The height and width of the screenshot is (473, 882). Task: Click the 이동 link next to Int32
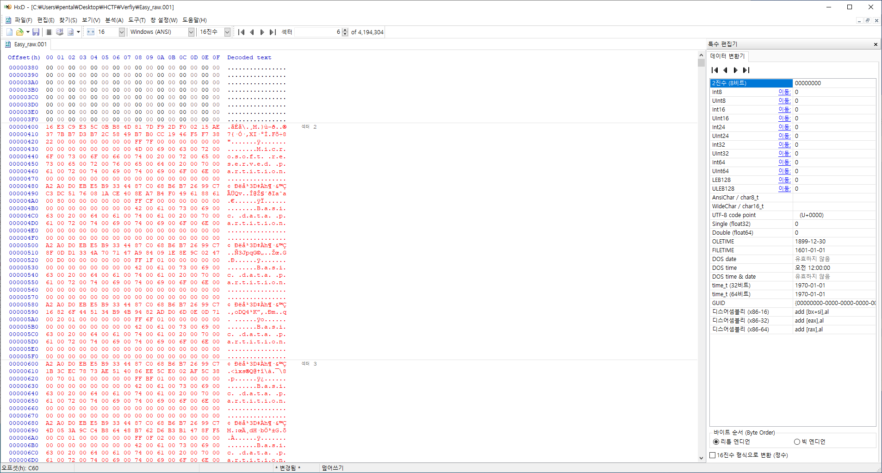coord(784,144)
